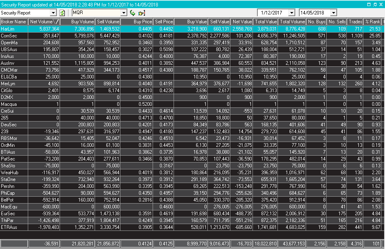
Task: Select the ThiPar broker name
Action: (7, 221)
